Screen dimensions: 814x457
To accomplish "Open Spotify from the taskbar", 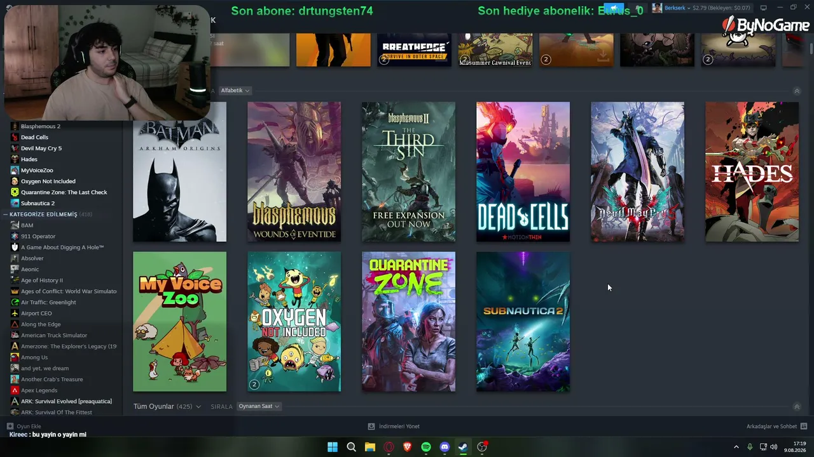I will 426,447.
